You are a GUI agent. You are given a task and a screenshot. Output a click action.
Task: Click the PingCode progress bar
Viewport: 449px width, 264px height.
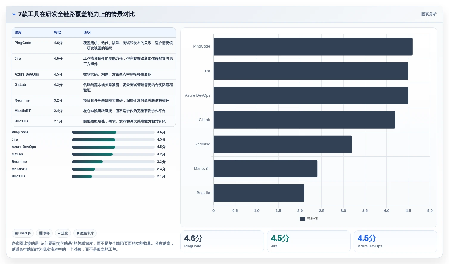[113, 132]
